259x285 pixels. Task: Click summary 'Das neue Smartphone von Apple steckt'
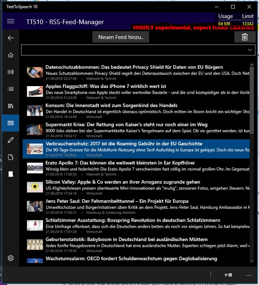(147, 92)
